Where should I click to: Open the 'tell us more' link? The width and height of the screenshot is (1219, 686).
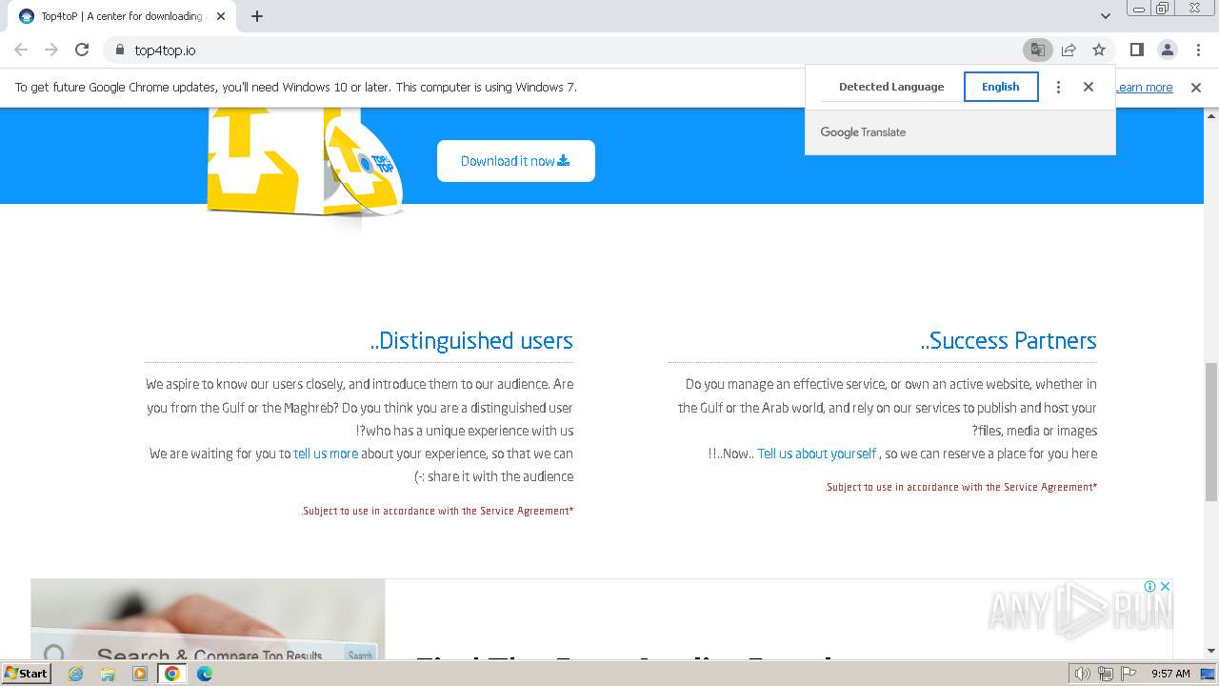pos(326,454)
